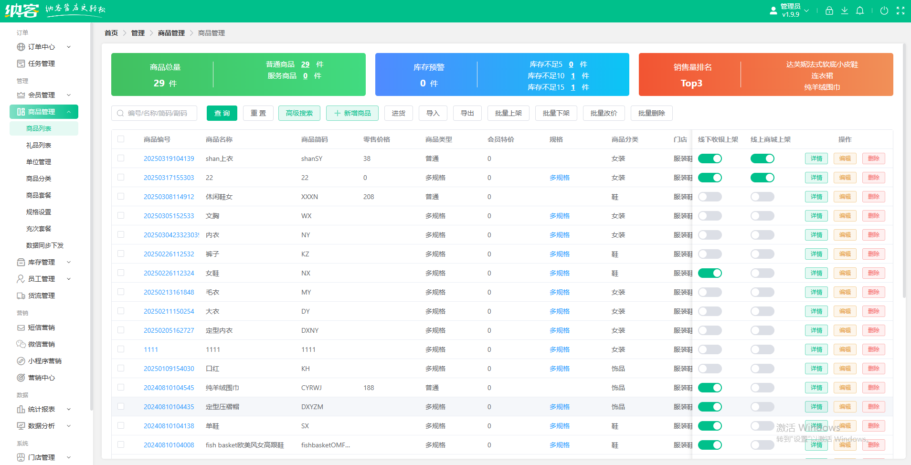
Task: Click the search magnifier icon in search box
Action: pyautogui.click(x=120, y=113)
